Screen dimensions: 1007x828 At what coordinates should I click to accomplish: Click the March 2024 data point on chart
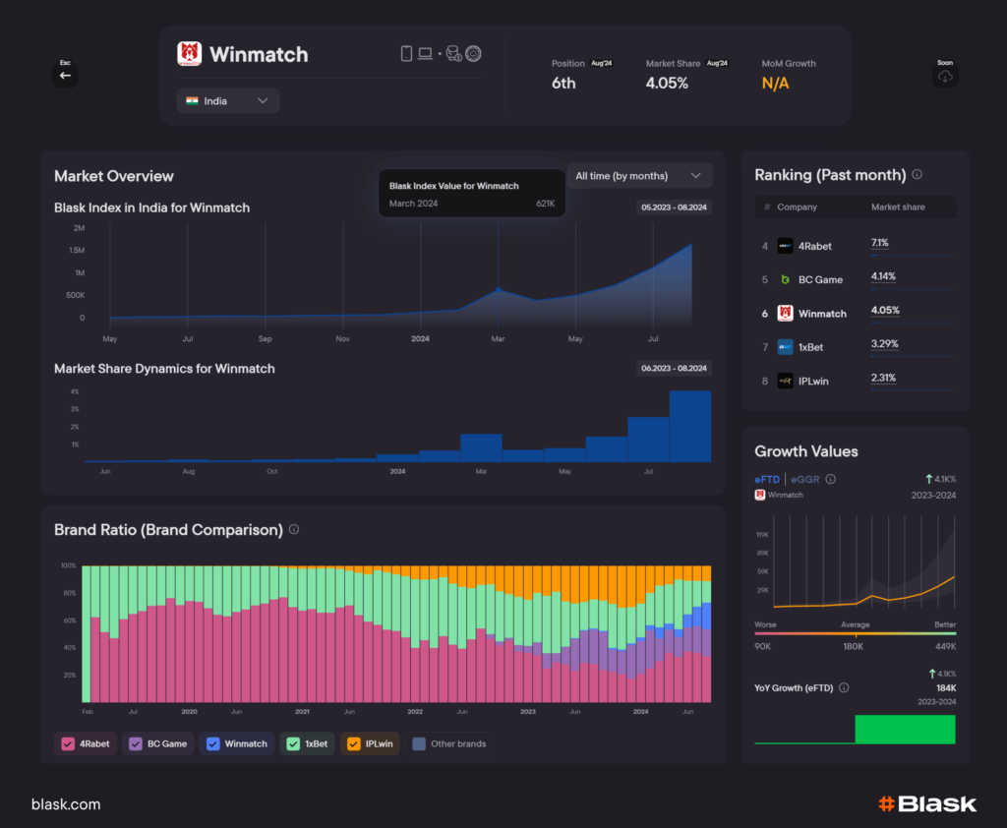pos(498,290)
